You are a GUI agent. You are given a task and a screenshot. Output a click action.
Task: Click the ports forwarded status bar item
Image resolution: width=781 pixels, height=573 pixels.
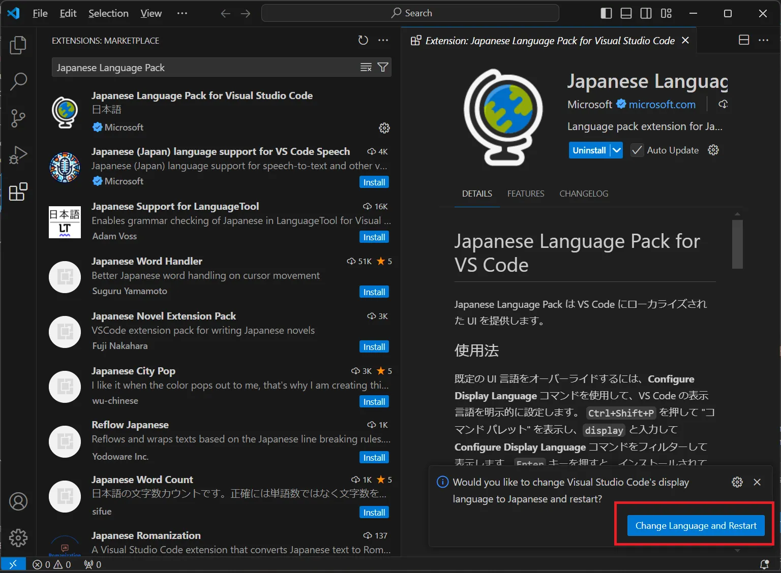[x=93, y=564]
